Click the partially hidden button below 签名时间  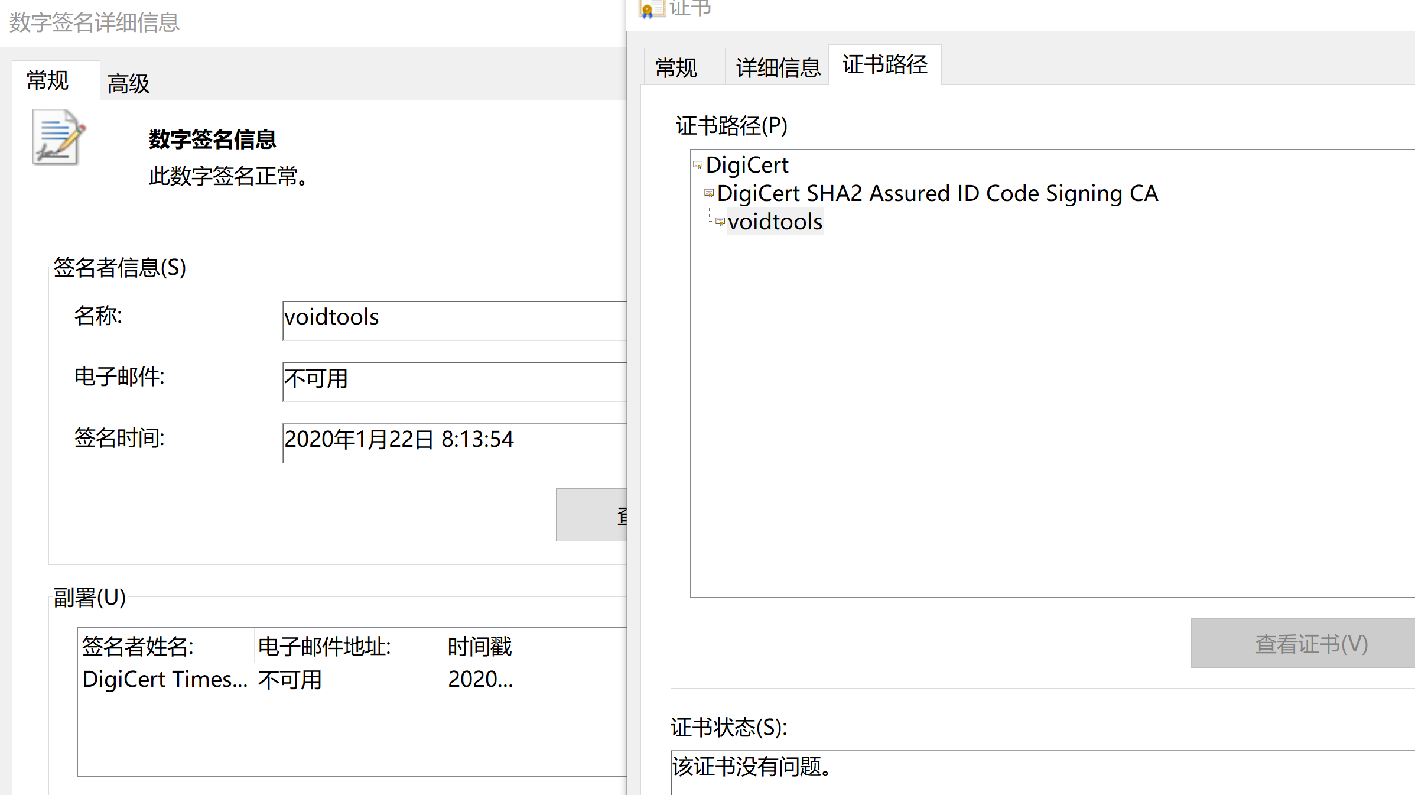[x=591, y=515]
